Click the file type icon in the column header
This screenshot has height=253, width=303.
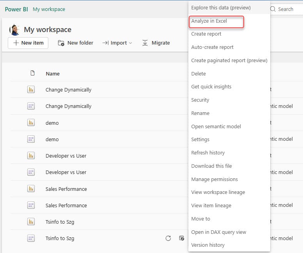(x=32, y=73)
